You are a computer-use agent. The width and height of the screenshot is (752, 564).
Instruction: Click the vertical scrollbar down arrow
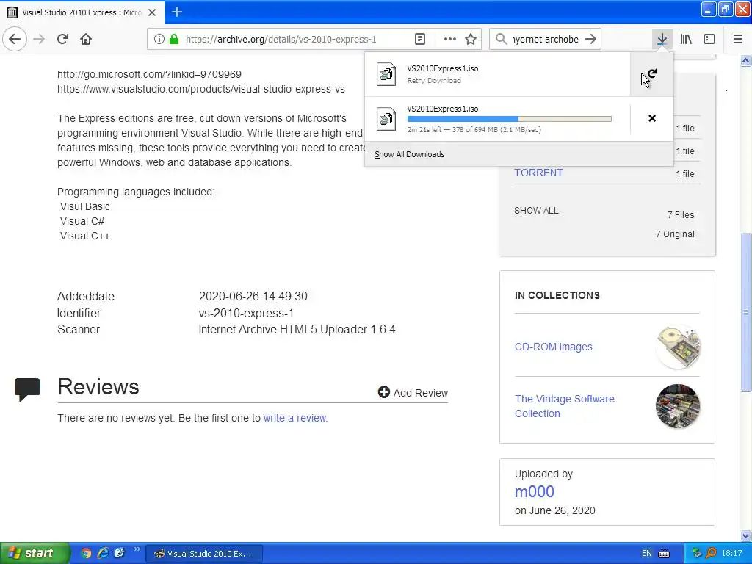(x=746, y=536)
